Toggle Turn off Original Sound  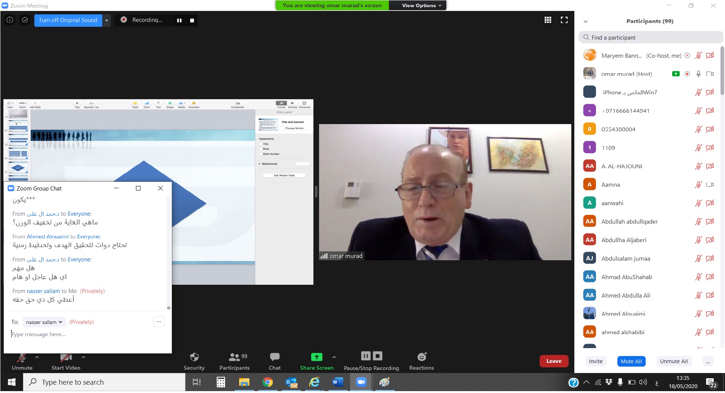click(68, 20)
